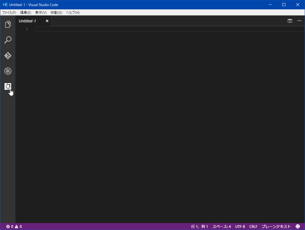Click line number 1 in the gutter
The width and height of the screenshot is (305, 230).
tap(27, 29)
